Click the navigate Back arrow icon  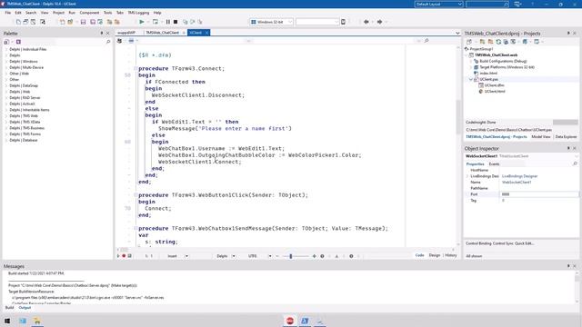(x=366, y=22)
